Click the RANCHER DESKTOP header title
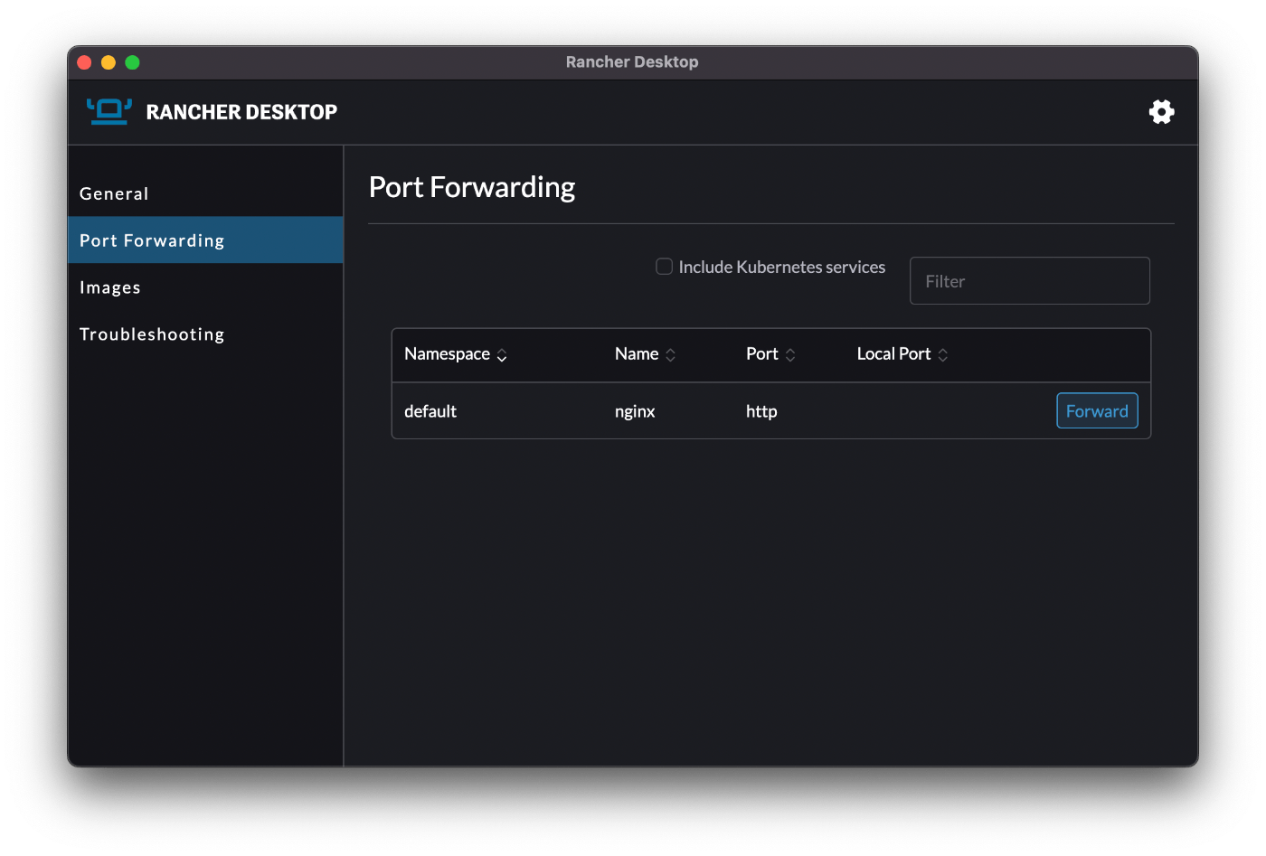1266x856 pixels. pyautogui.click(x=241, y=112)
